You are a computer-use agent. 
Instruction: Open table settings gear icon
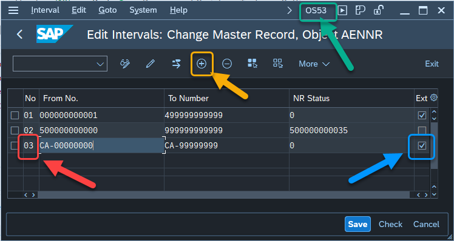[433, 97]
